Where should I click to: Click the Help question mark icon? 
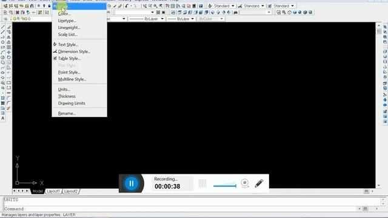(201, 5)
